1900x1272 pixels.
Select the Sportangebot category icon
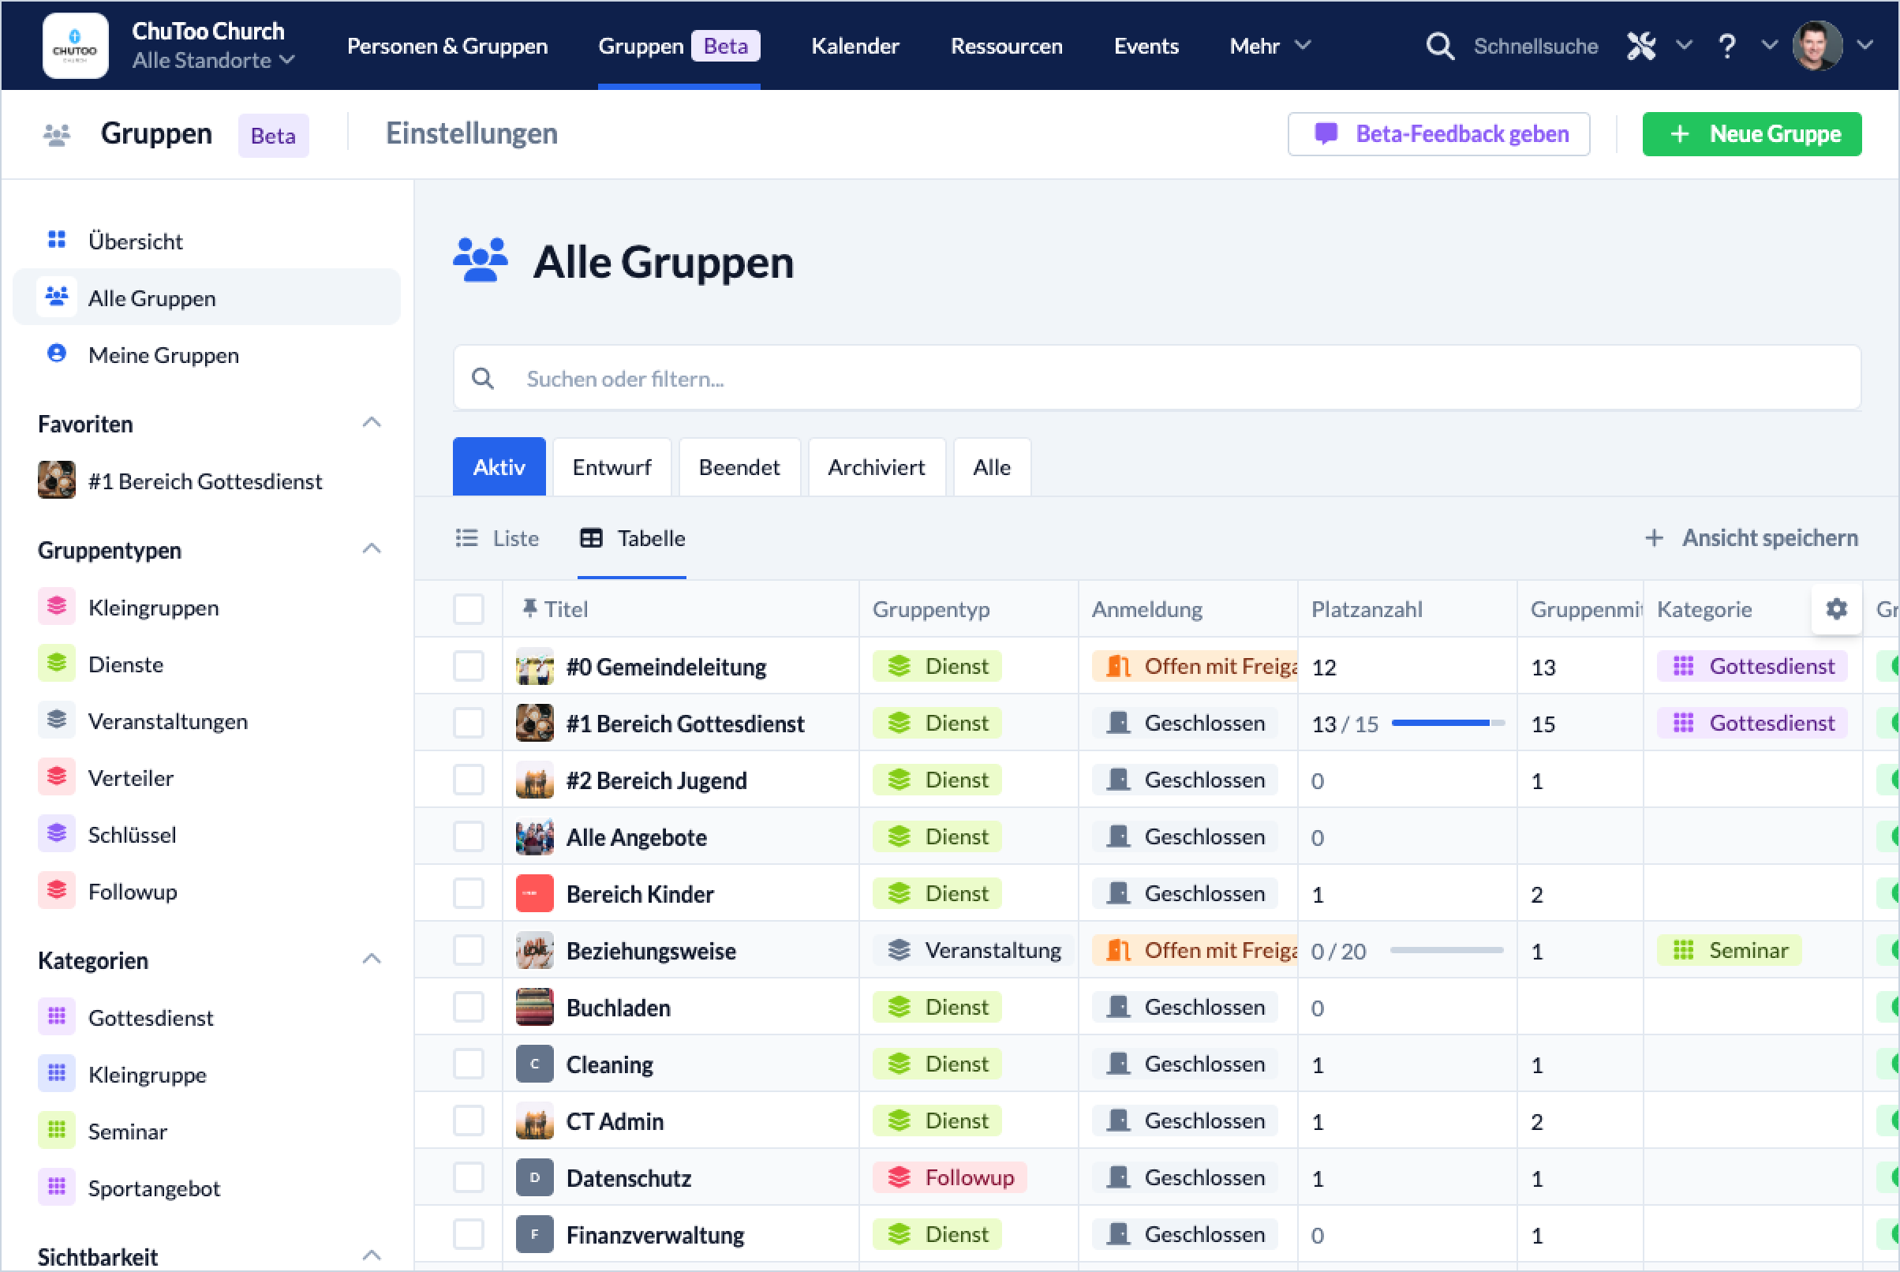coord(56,1187)
